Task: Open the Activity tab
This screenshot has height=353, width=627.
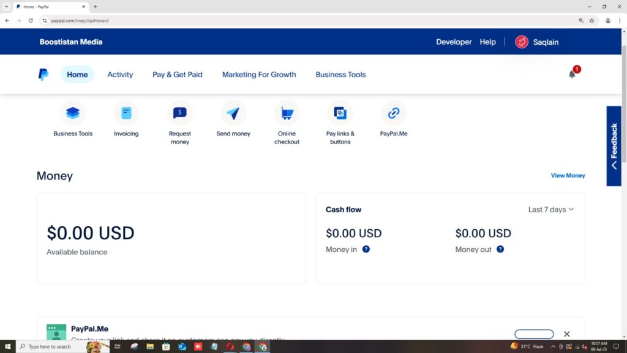Action: click(x=120, y=75)
